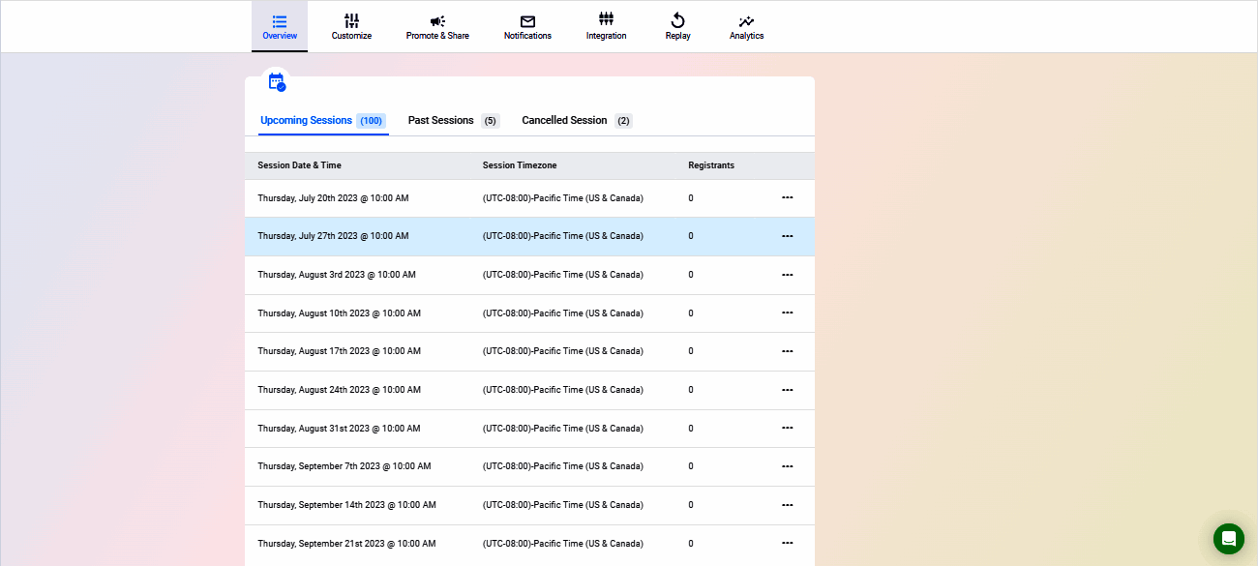This screenshot has height=566, width=1258.
Task: Open options menu for August 3rd session
Action: [787, 275]
